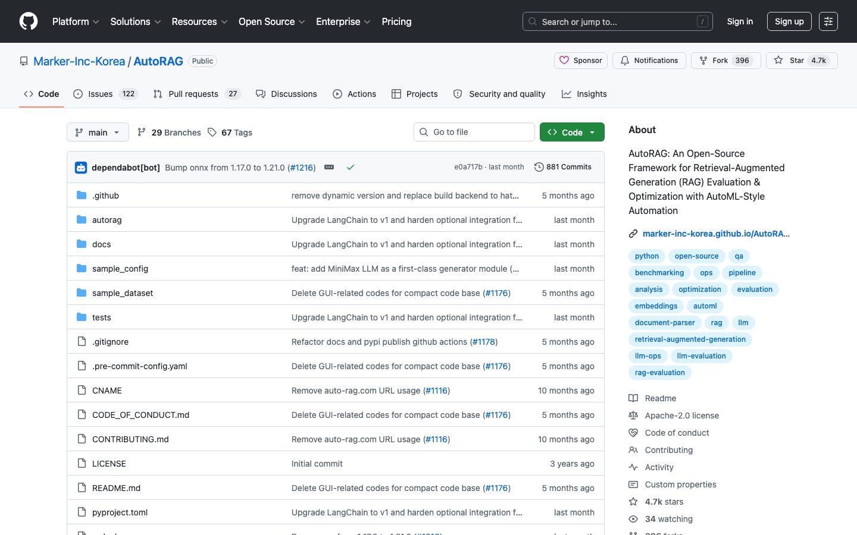Expand commit message ellipsis button
The height and width of the screenshot is (535, 857).
329,168
